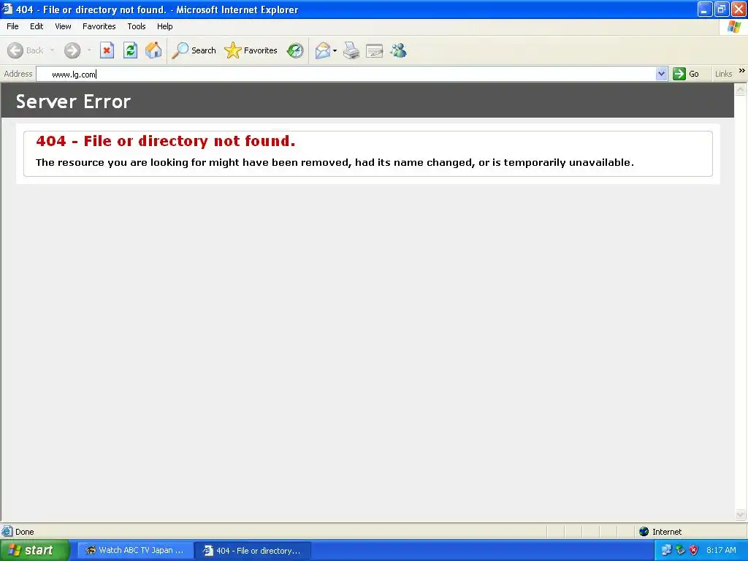The image size is (748, 561).
Task: Expand the Back button history dropdown
Action: point(52,50)
